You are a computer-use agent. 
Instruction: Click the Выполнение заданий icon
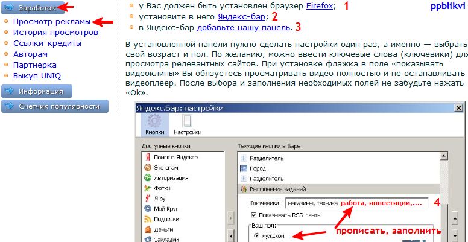coord(244,189)
